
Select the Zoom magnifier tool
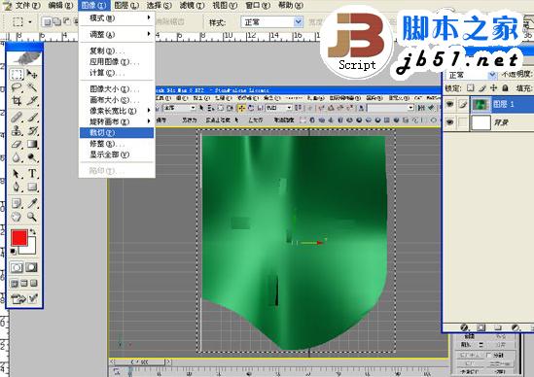click(32, 217)
